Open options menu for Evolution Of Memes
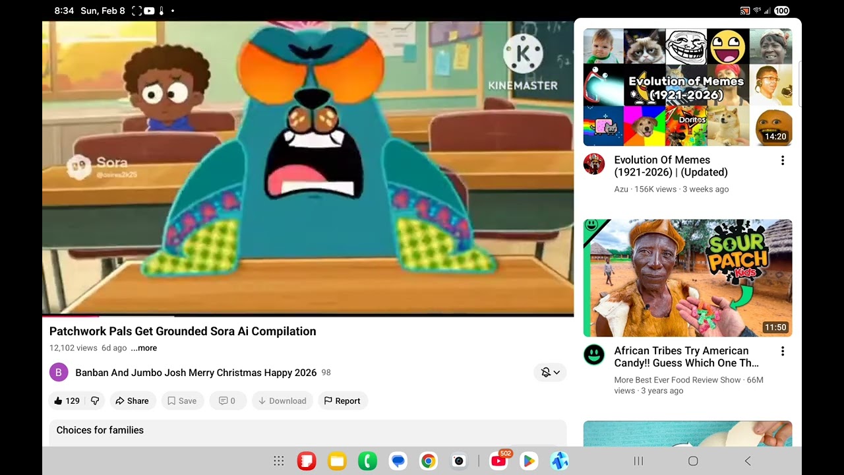The width and height of the screenshot is (844, 475). 783,160
